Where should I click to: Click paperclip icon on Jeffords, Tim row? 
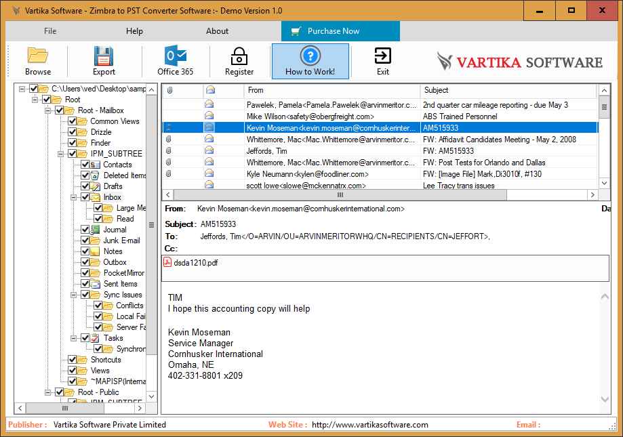pos(169,150)
